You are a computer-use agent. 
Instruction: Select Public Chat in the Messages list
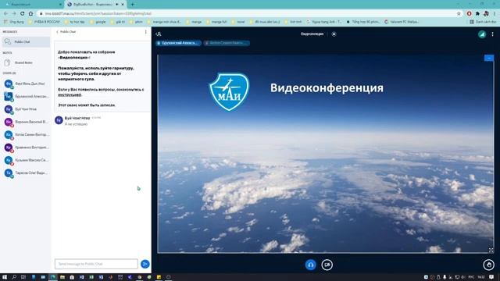click(x=26, y=41)
